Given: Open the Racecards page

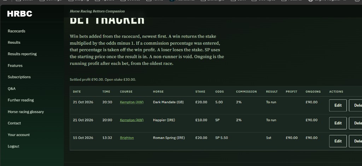Looking at the screenshot, I should click(16, 31).
